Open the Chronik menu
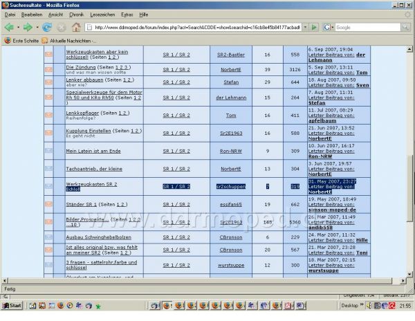Viewport: 415px width, 321px height. [76, 14]
